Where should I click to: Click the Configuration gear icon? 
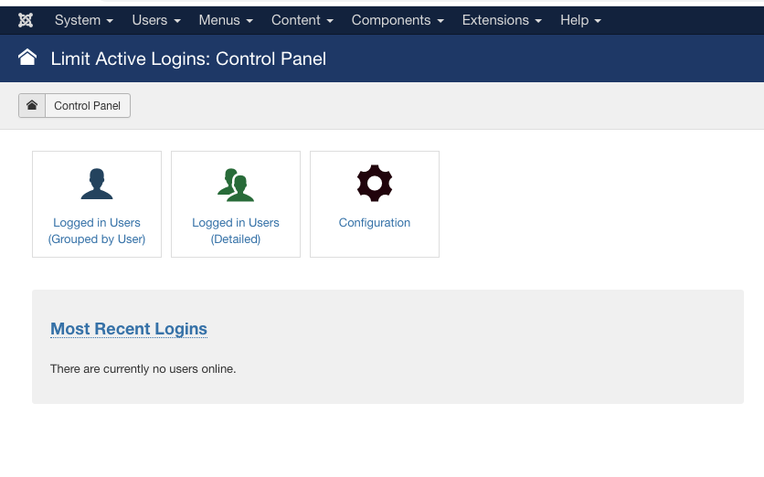pyautogui.click(x=375, y=184)
